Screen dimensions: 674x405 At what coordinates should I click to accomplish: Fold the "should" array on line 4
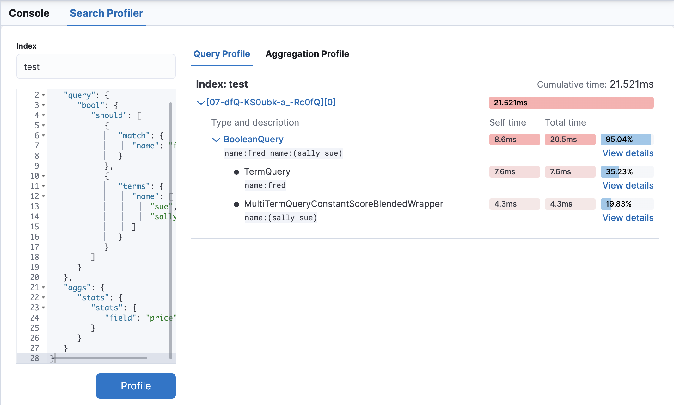pyautogui.click(x=43, y=115)
